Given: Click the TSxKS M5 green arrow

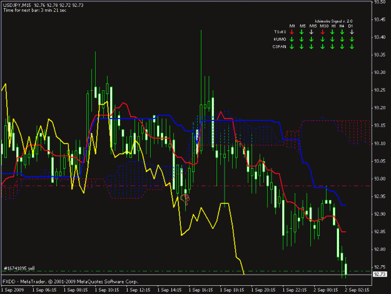Looking at the screenshot, I should tap(302, 32).
